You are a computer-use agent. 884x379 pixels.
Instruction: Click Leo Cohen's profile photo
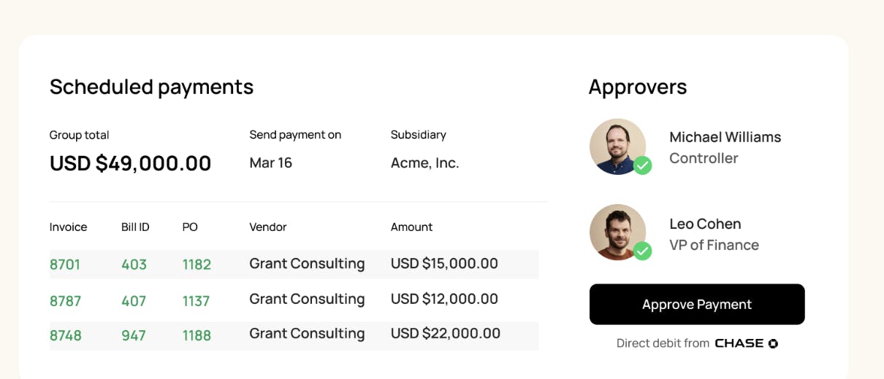[617, 231]
